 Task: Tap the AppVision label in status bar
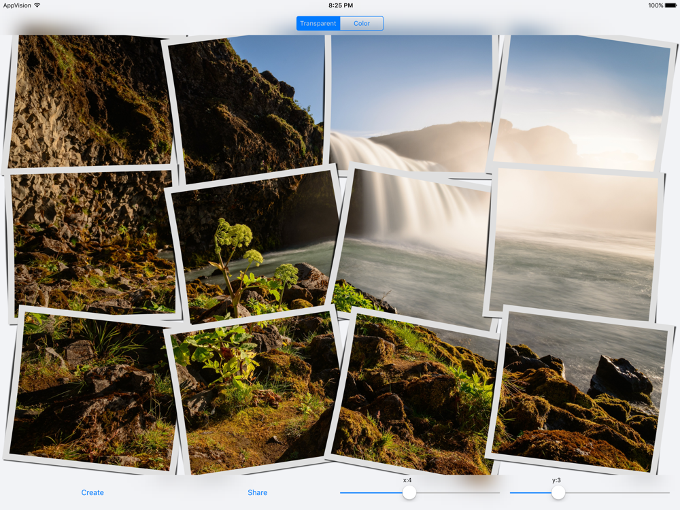17,5
